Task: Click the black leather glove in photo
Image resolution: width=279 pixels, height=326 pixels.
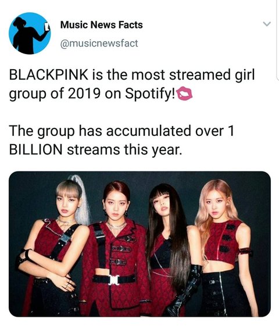Action: tap(186, 290)
